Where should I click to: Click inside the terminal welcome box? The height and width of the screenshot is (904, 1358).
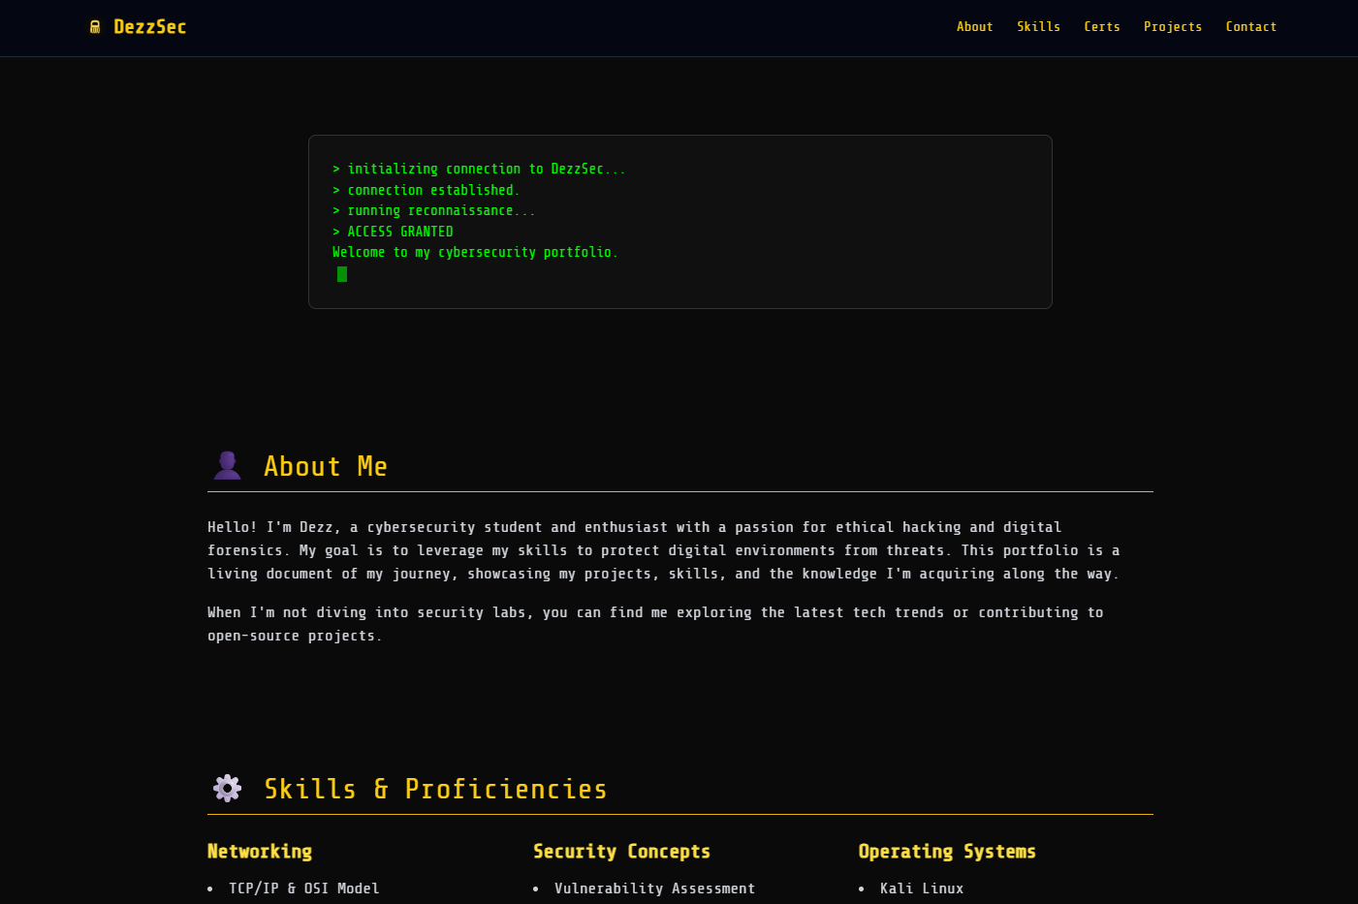pos(679,221)
